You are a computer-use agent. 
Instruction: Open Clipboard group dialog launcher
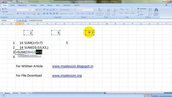[x=14, y=17]
